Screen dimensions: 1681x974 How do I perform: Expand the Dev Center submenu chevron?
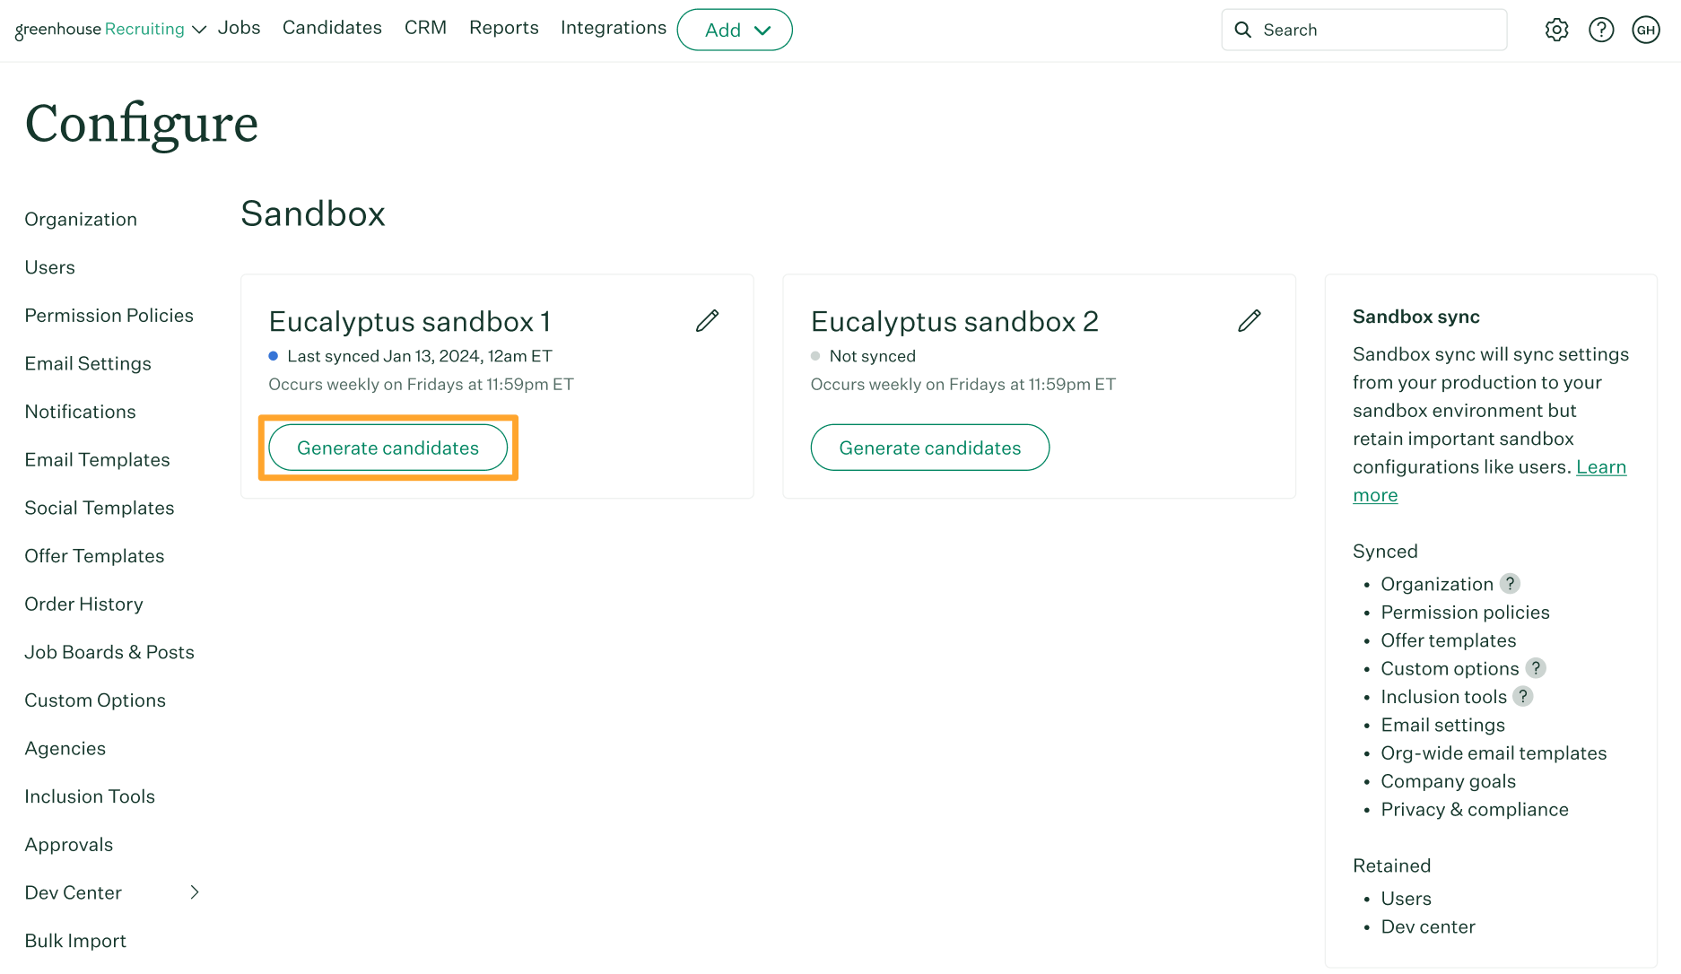coord(195,892)
